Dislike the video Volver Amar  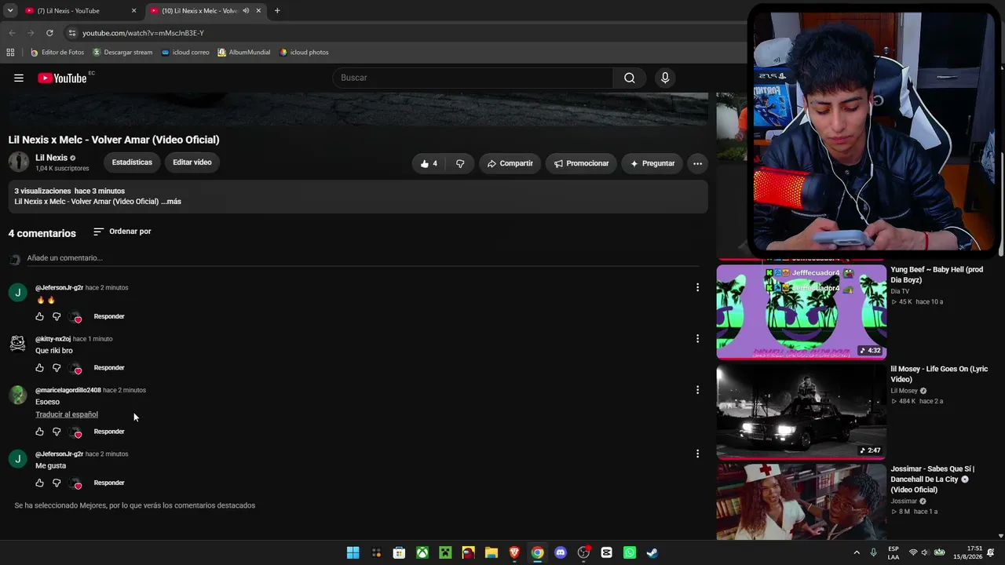point(460,163)
